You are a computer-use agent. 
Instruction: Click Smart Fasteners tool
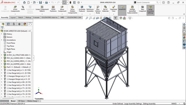coord(53,9)
